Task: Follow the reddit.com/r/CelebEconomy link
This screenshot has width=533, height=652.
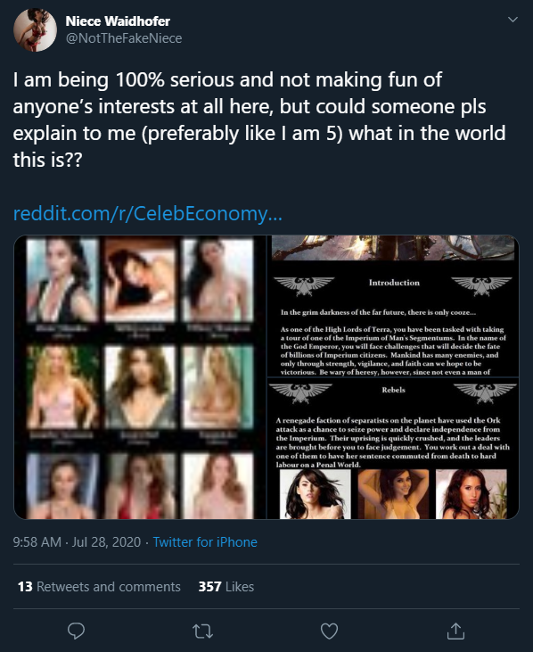Action: pos(147,213)
